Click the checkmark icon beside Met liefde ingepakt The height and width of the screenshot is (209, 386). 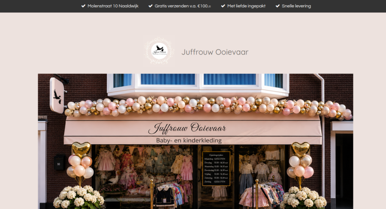[x=223, y=6]
